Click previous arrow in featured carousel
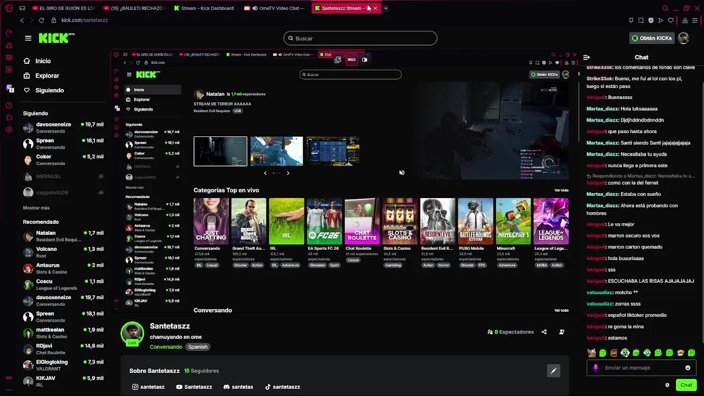 (265, 173)
